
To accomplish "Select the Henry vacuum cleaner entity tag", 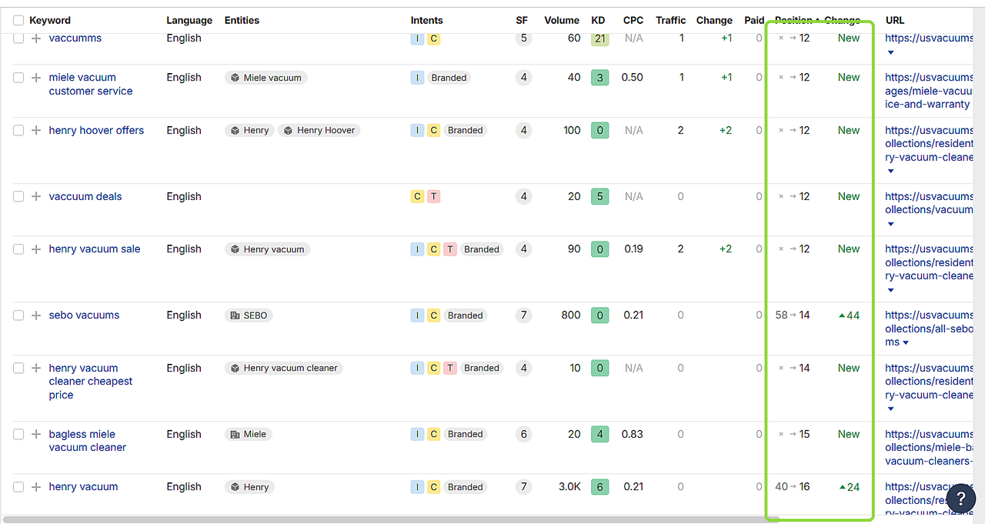I will pyautogui.click(x=284, y=369).
